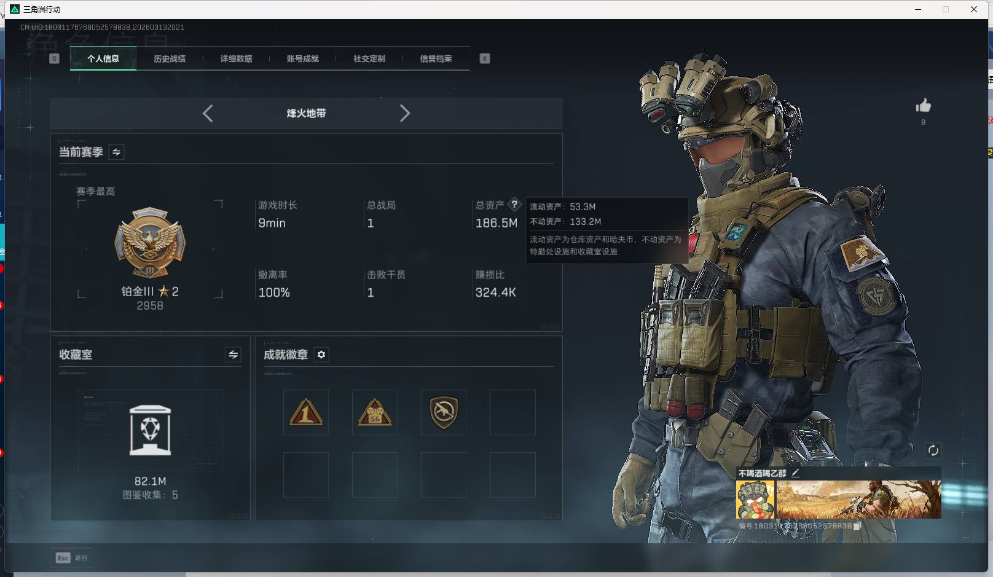
Task: Select the number 1 achievement badge
Action: 305,412
